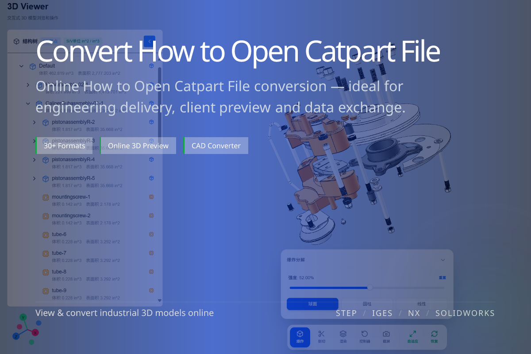Click the 结构树 structure tree header icon
The height and width of the screenshot is (354, 531).
(16, 41)
